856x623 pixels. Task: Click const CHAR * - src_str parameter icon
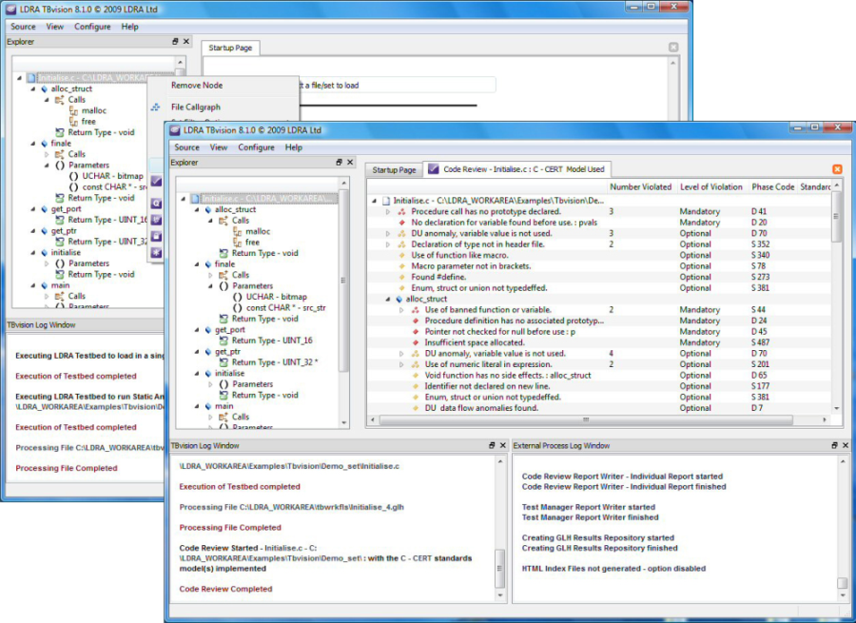tap(238, 308)
